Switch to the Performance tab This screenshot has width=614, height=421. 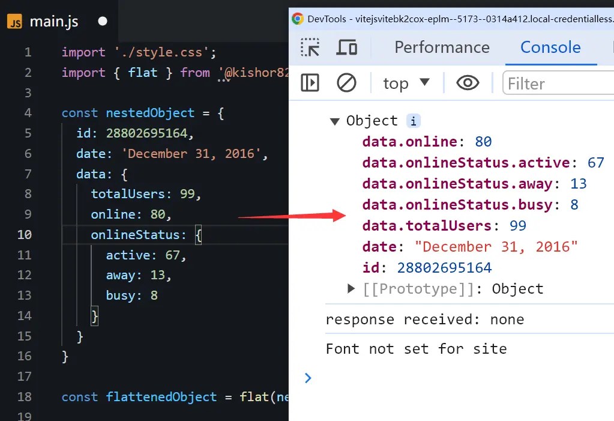pos(442,47)
